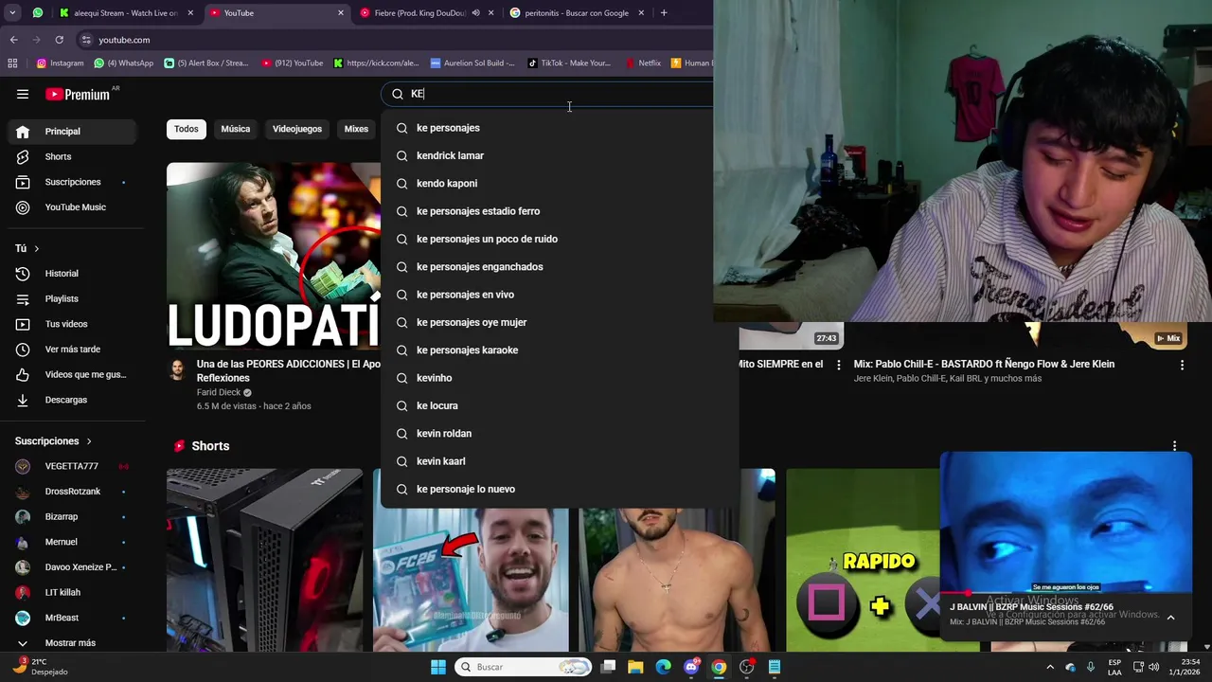Open Chrome from the taskbar
This screenshot has width=1212, height=682.
(x=719, y=667)
